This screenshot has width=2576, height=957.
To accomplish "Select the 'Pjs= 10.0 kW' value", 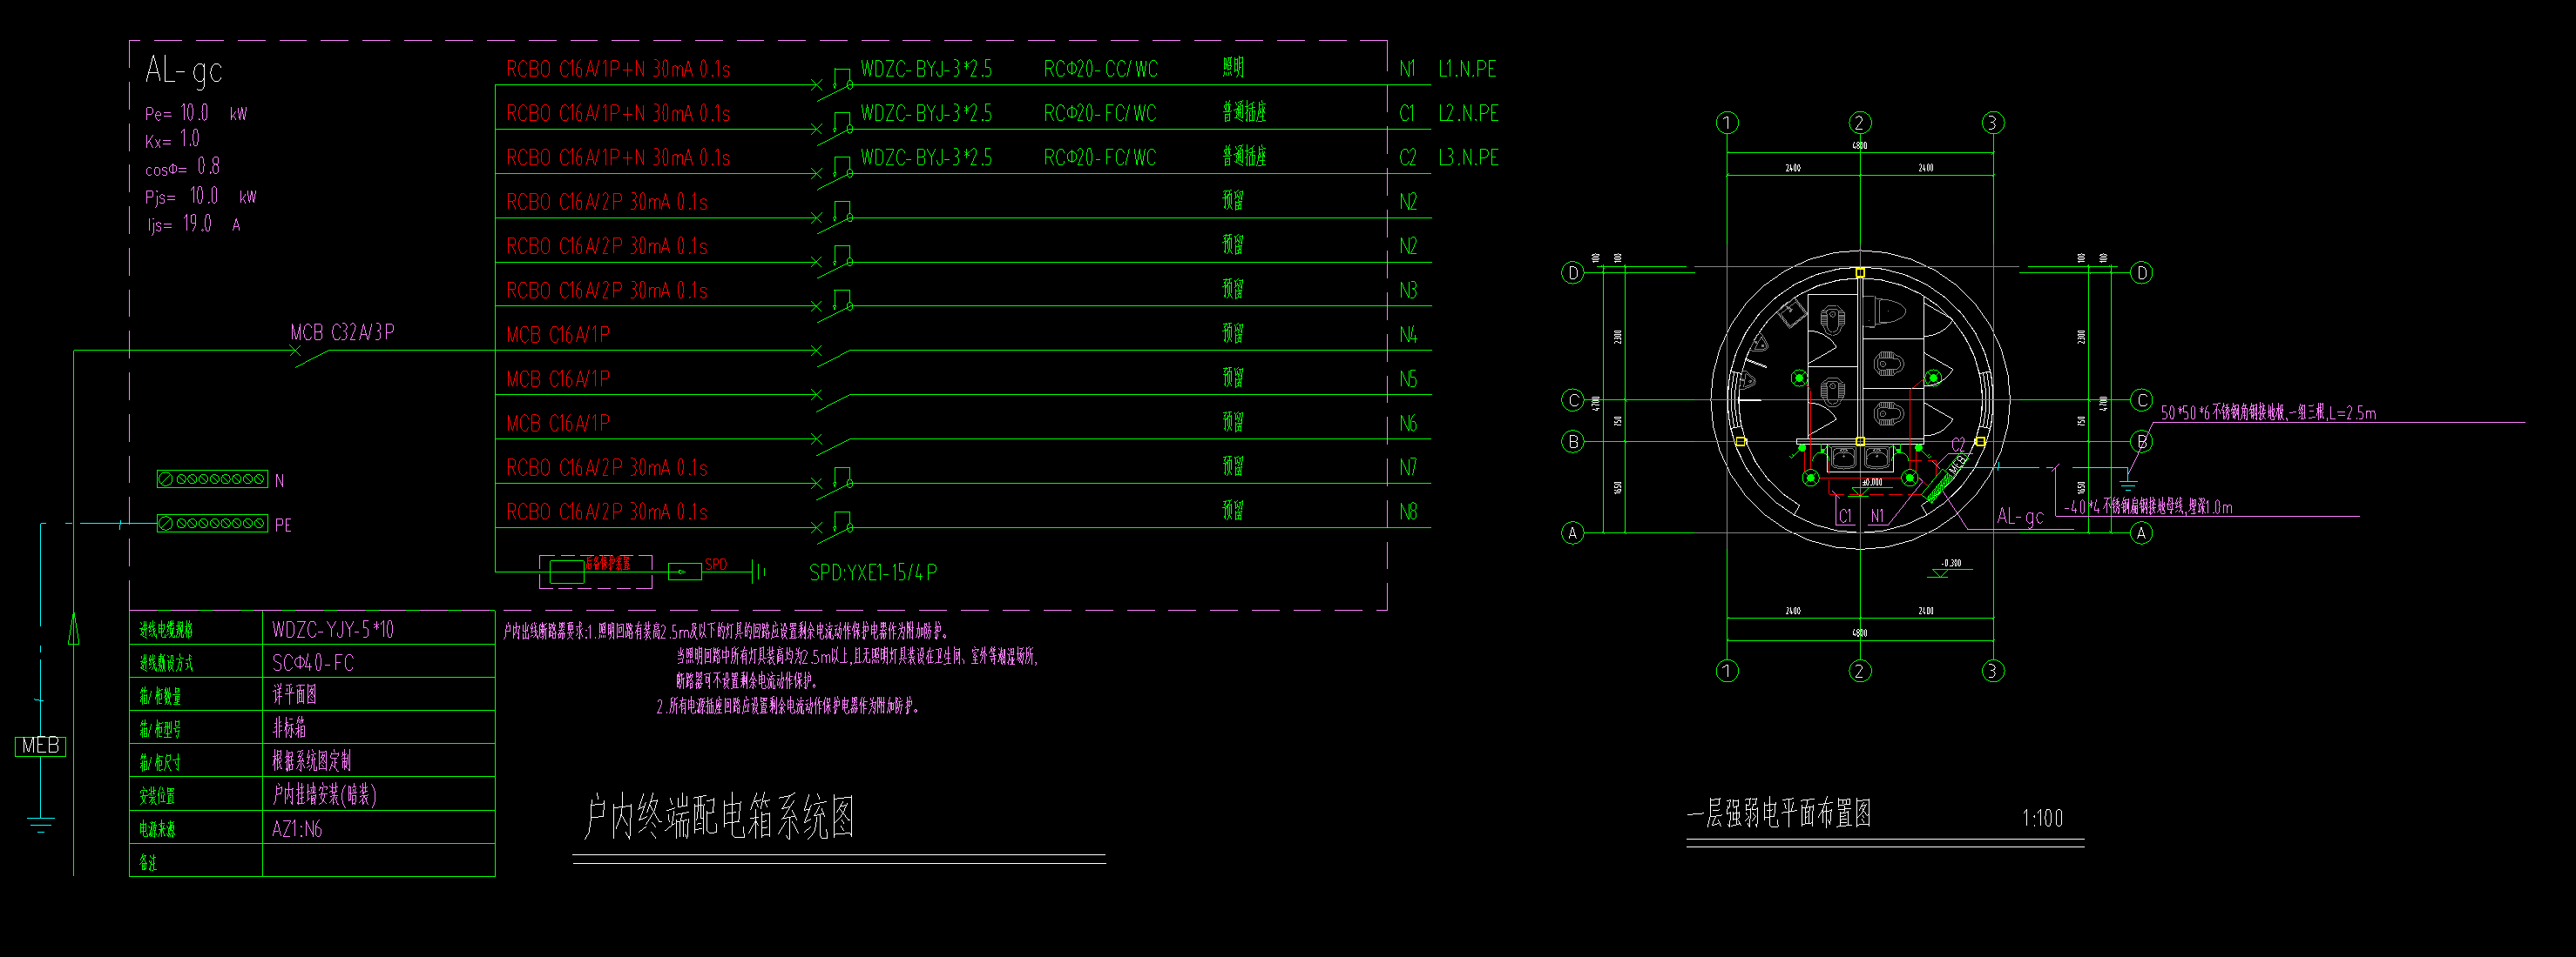I will tap(200, 196).
